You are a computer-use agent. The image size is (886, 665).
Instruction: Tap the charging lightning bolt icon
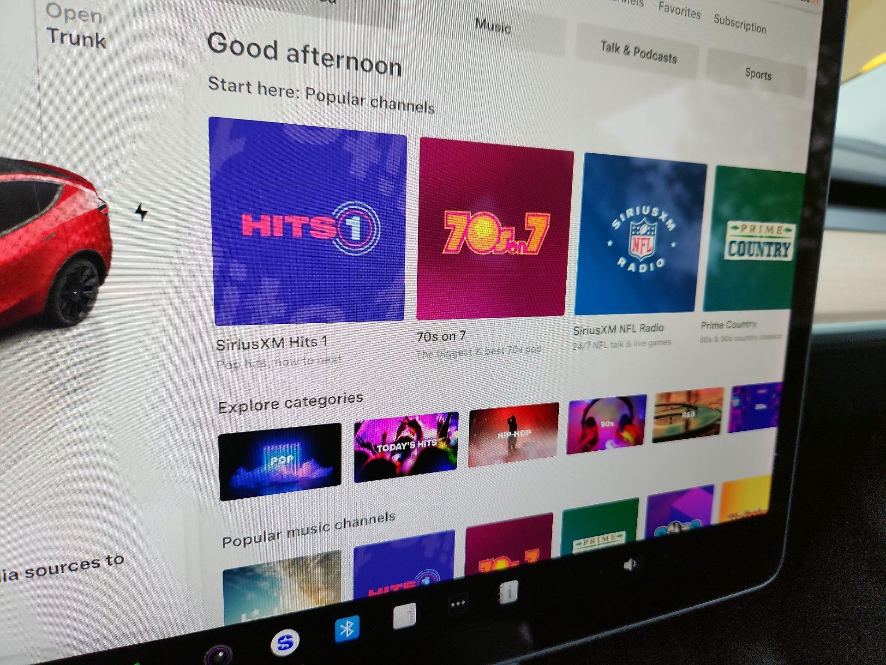coord(141,212)
